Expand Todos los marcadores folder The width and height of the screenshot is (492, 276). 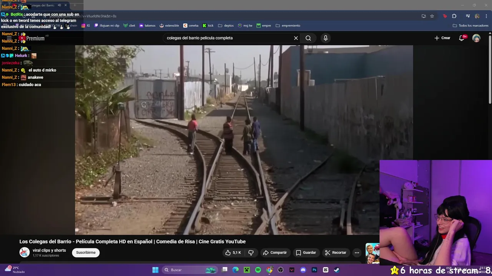coord(470,26)
